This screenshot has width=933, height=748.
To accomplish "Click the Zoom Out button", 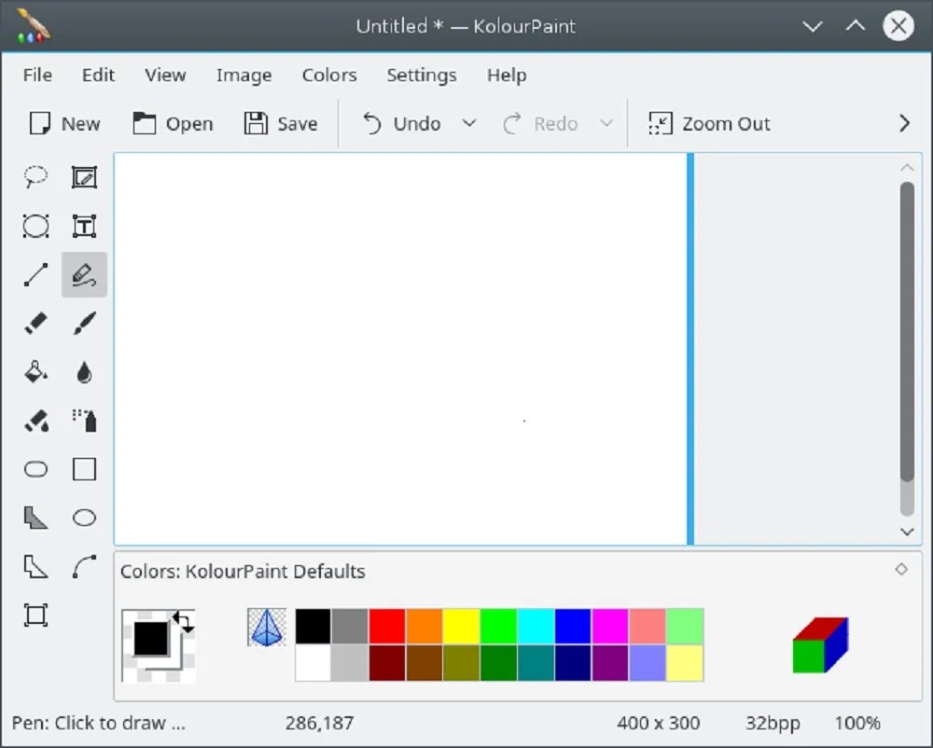I will tap(709, 124).
